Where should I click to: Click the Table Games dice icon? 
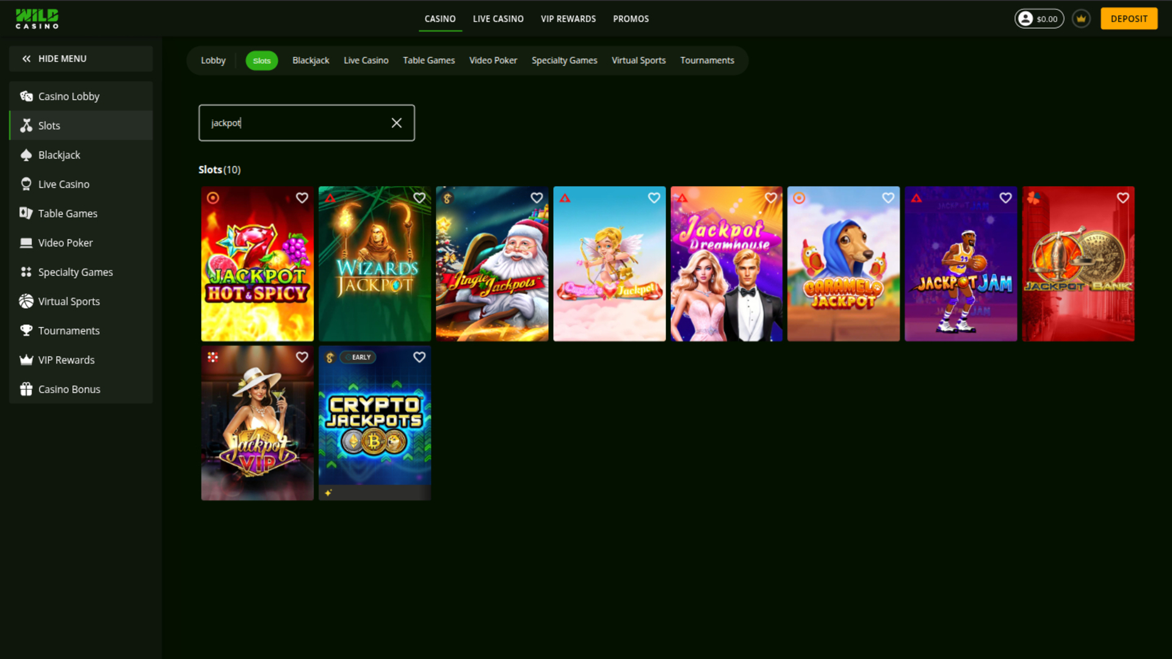[26, 213]
